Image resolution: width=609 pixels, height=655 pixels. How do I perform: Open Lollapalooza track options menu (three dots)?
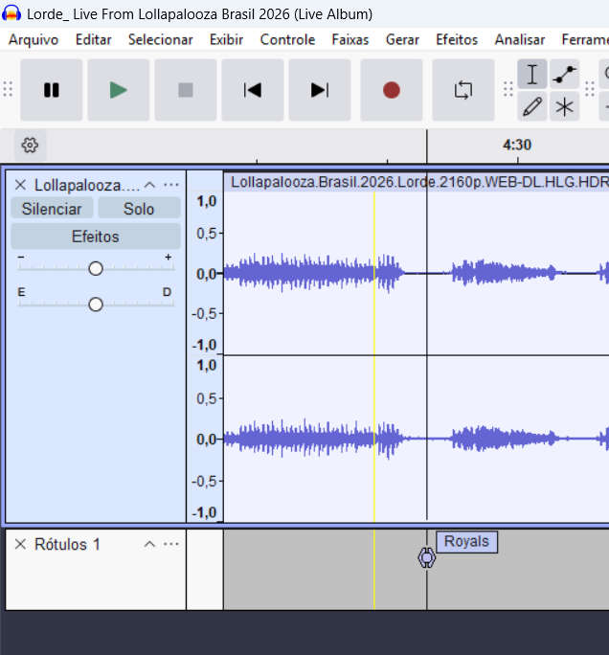click(x=171, y=185)
